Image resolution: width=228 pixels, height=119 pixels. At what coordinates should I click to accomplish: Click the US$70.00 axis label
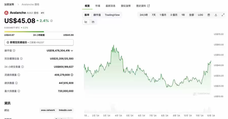(219, 34)
